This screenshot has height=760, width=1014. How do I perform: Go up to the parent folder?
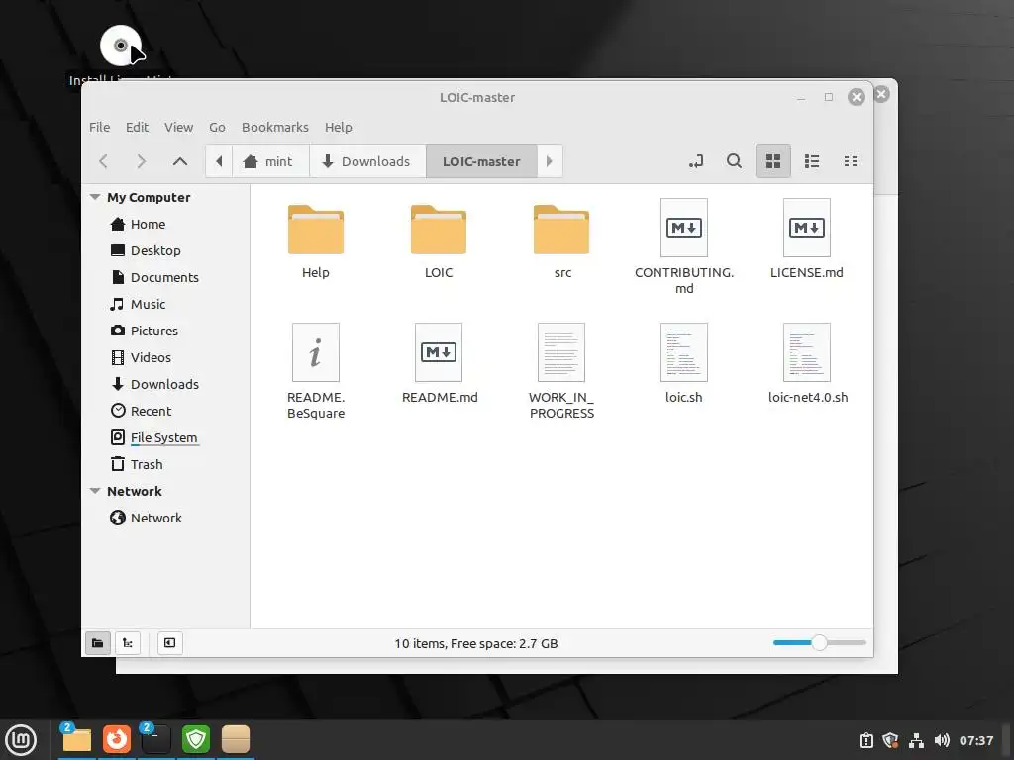180,161
